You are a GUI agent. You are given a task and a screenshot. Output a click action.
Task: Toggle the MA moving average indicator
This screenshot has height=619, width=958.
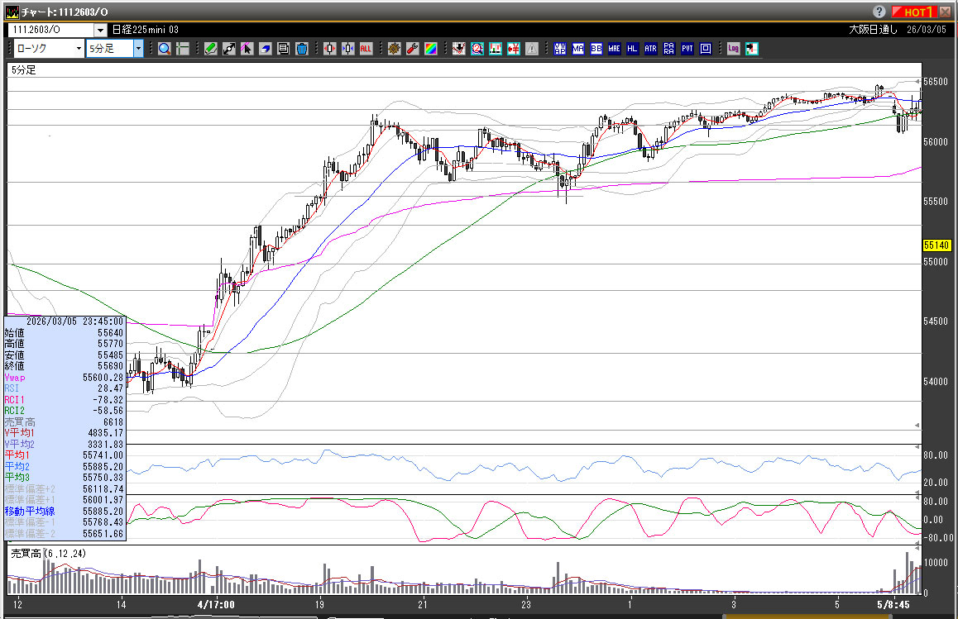[578, 49]
